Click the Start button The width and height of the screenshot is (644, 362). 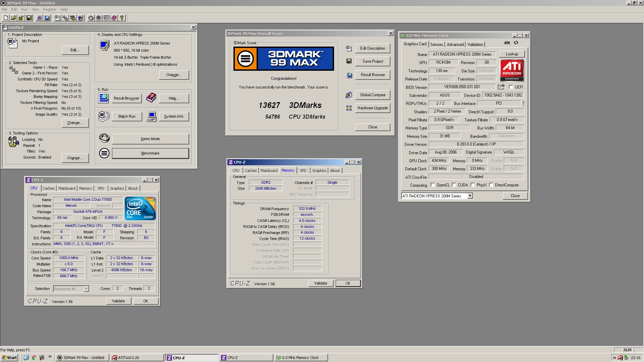click(x=9, y=358)
